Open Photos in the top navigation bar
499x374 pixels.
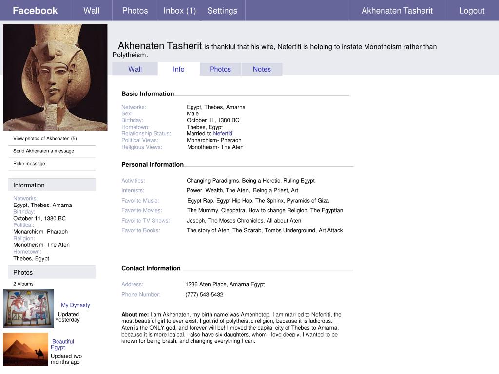pyautogui.click(x=135, y=11)
